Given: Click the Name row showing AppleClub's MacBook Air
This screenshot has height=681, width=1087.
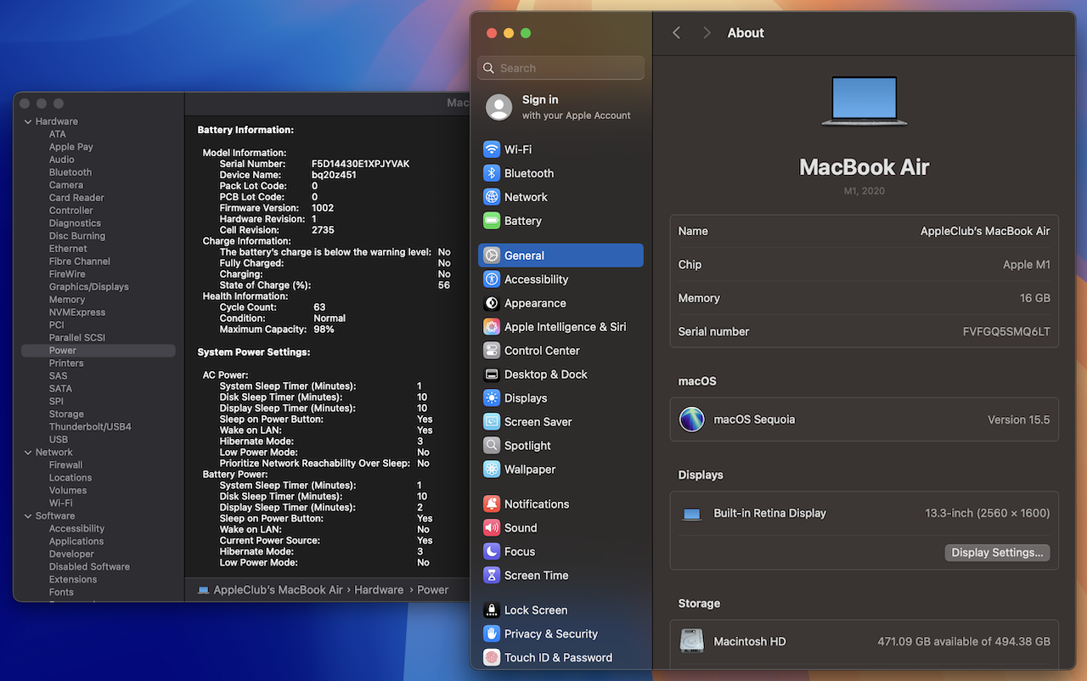Looking at the screenshot, I should click(865, 231).
